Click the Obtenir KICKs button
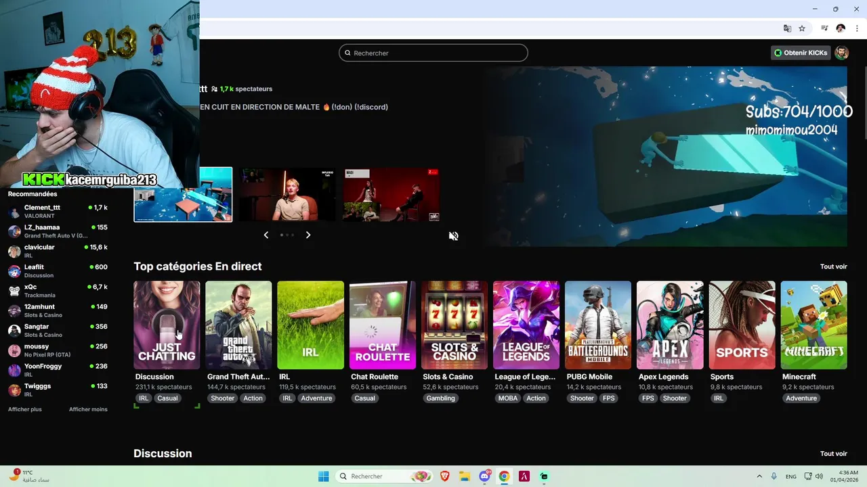The width and height of the screenshot is (867, 487). (801, 53)
